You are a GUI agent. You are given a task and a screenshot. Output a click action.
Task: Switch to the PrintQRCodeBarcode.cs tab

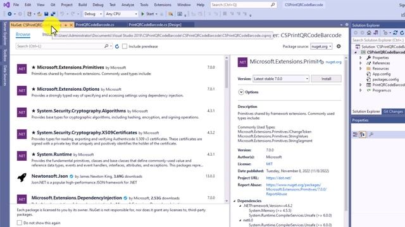point(95,25)
